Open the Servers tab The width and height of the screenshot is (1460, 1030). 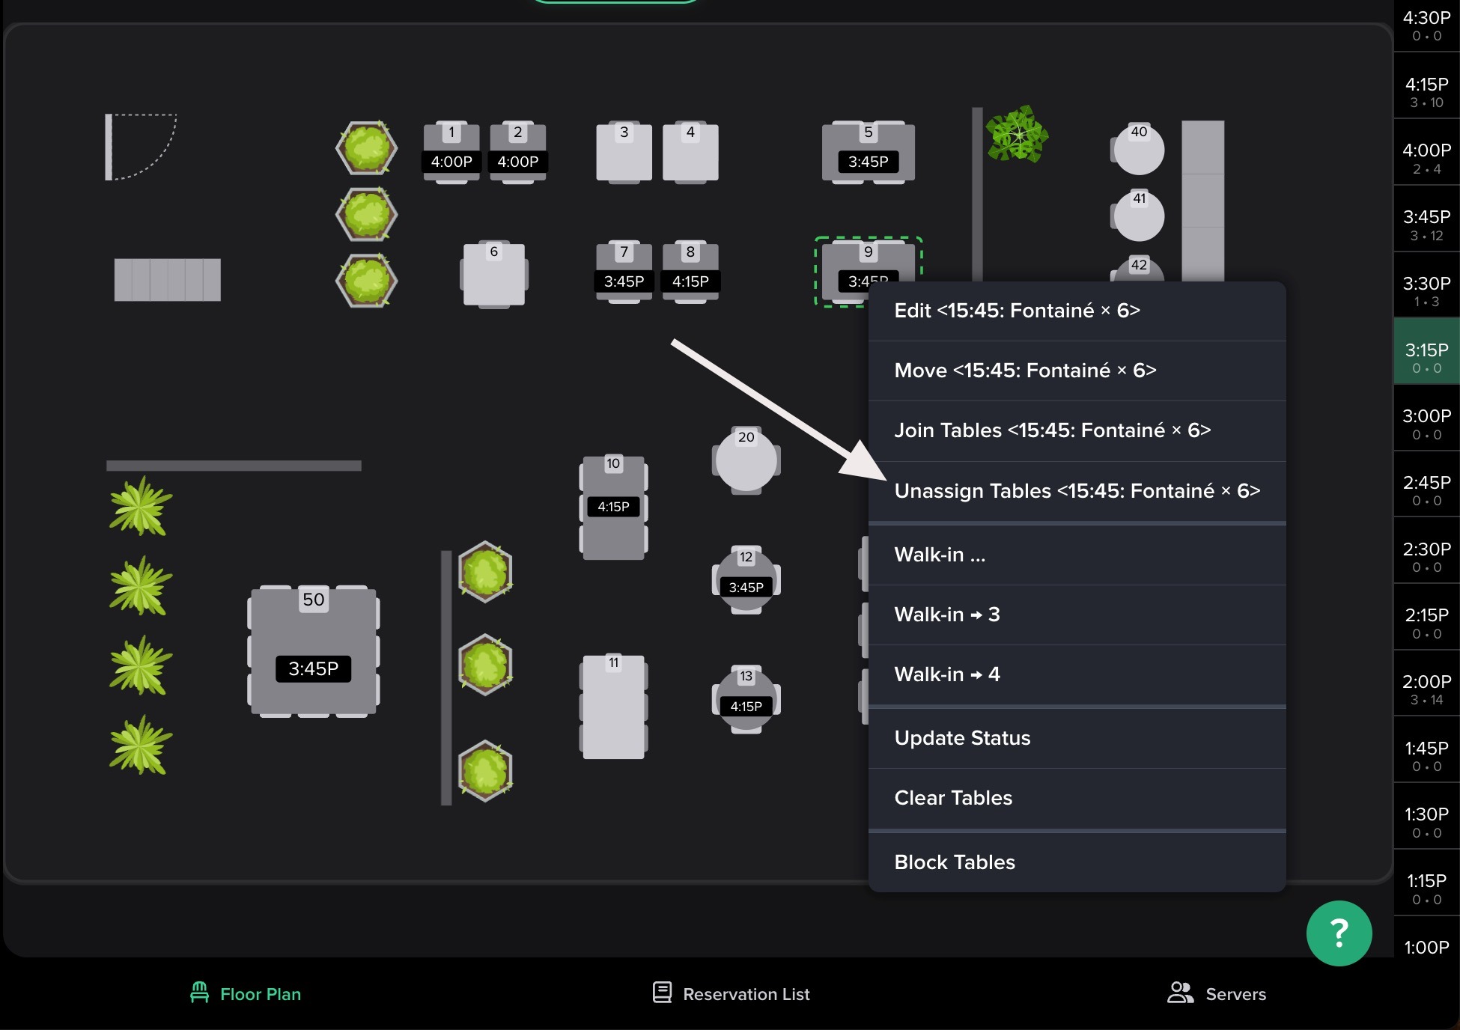point(1217,994)
